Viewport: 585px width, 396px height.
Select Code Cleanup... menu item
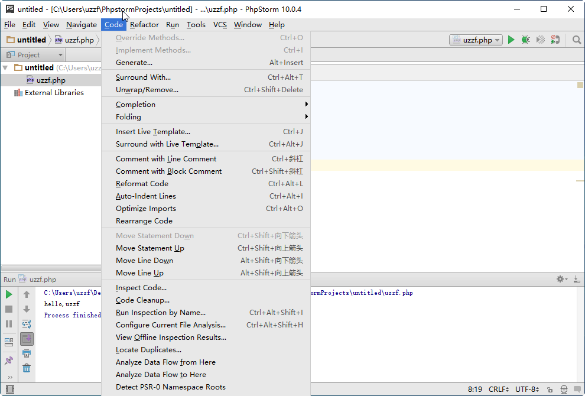click(206, 300)
